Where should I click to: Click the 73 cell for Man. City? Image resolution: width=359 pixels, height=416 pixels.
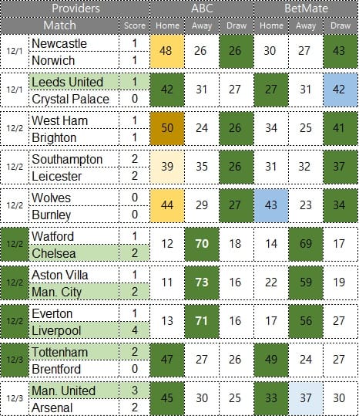click(x=202, y=282)
